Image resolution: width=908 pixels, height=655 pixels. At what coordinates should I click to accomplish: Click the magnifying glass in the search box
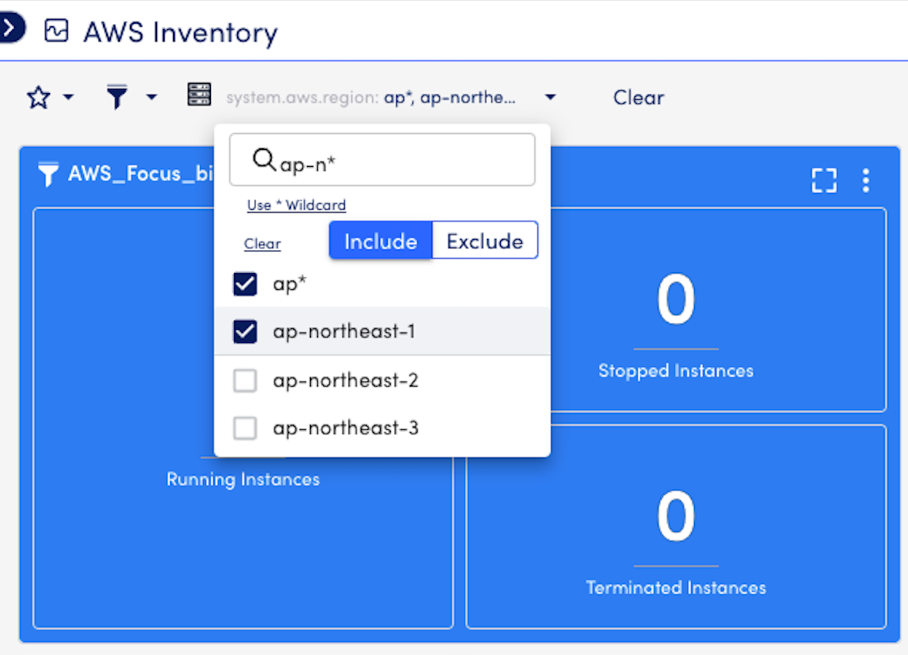pyautogui.click(x=265, y=159)
